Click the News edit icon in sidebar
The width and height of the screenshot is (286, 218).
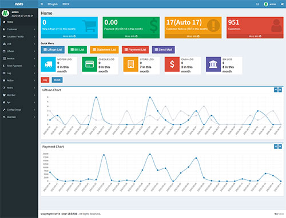click(x=4, y=88)
